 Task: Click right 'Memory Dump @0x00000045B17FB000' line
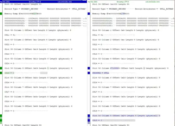click(111, 14)
